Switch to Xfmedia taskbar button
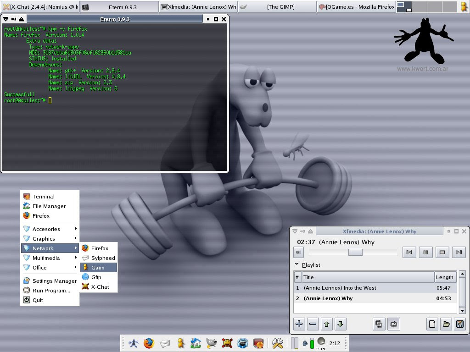The height and width of the screenshot is (352, 470). (198, 6)
